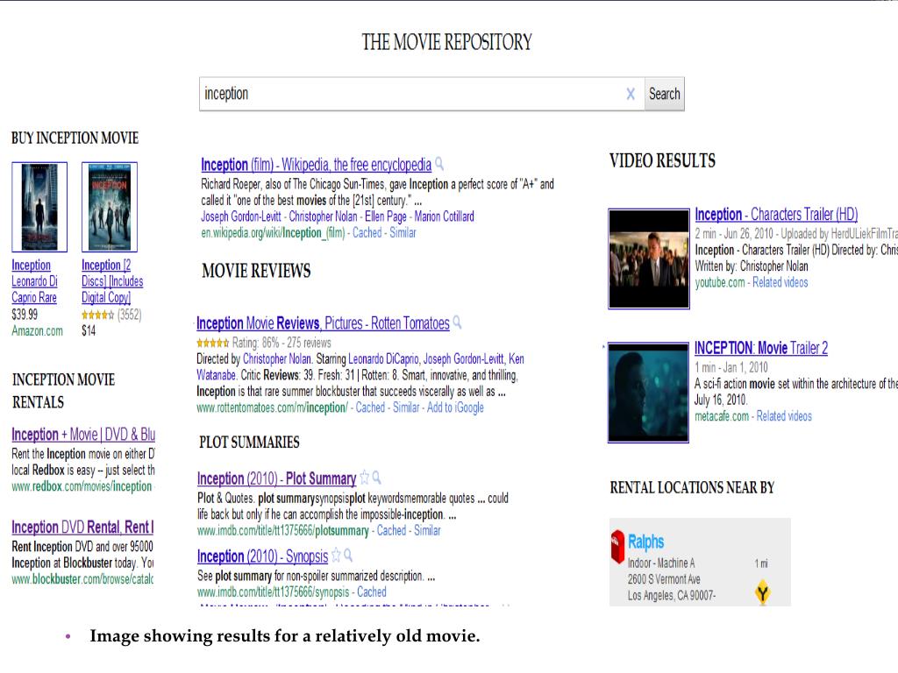Click Related videos next to metacafe.com
This screenshot has width=898, height=673.
784,416
